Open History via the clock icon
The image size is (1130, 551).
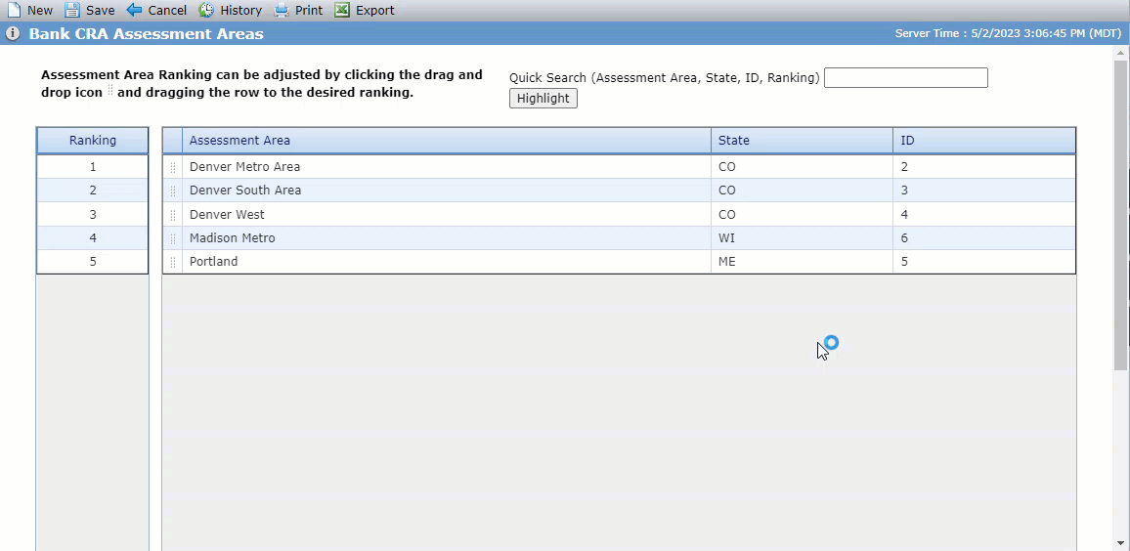[206, 10]
